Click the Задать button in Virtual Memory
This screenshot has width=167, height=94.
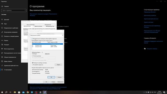point(58,64)
